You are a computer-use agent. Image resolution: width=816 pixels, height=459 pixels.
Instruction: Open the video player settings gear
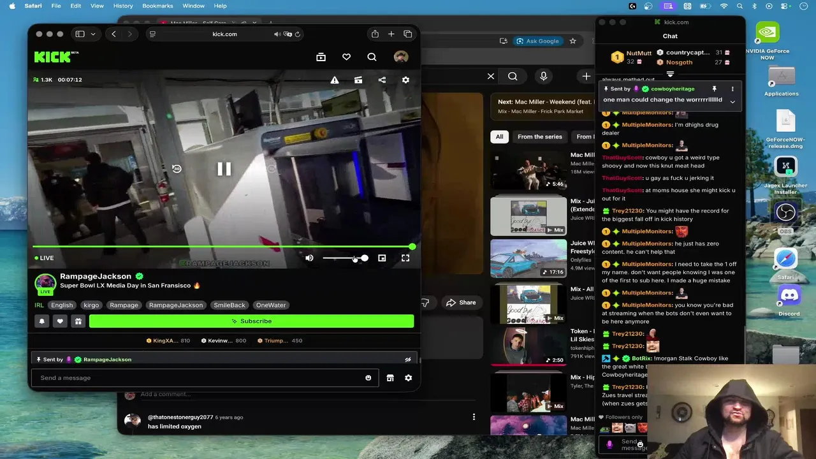(x=405, y=80)
